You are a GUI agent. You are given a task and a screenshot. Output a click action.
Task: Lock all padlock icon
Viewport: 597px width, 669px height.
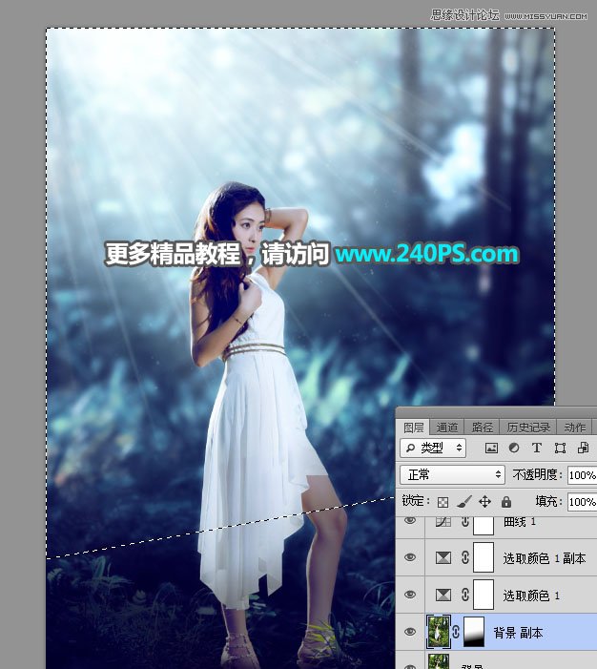click(506, 502)
